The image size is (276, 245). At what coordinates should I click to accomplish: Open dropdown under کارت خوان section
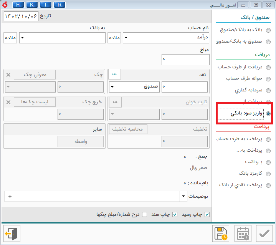(x=134, y=114)
